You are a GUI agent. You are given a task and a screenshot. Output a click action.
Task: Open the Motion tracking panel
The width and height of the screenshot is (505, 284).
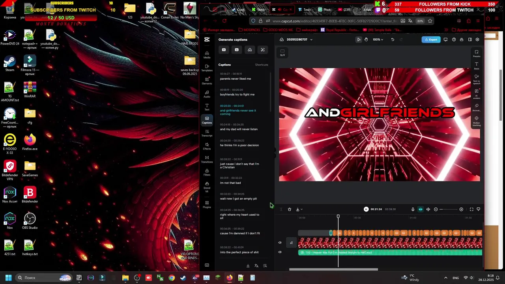point(477,120)
